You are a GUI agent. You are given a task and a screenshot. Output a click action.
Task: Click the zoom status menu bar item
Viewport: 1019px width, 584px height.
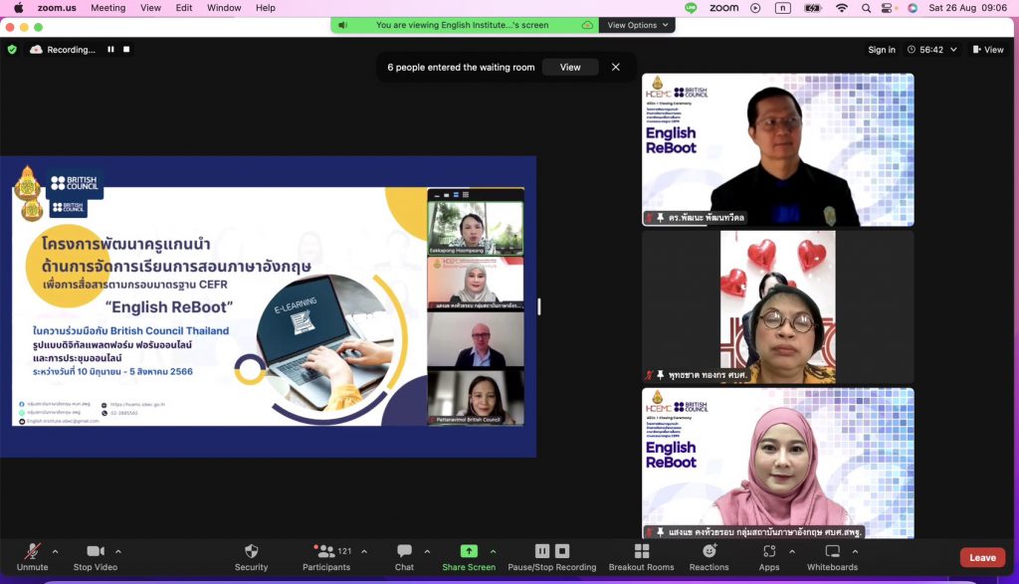(x=724, y=8)
